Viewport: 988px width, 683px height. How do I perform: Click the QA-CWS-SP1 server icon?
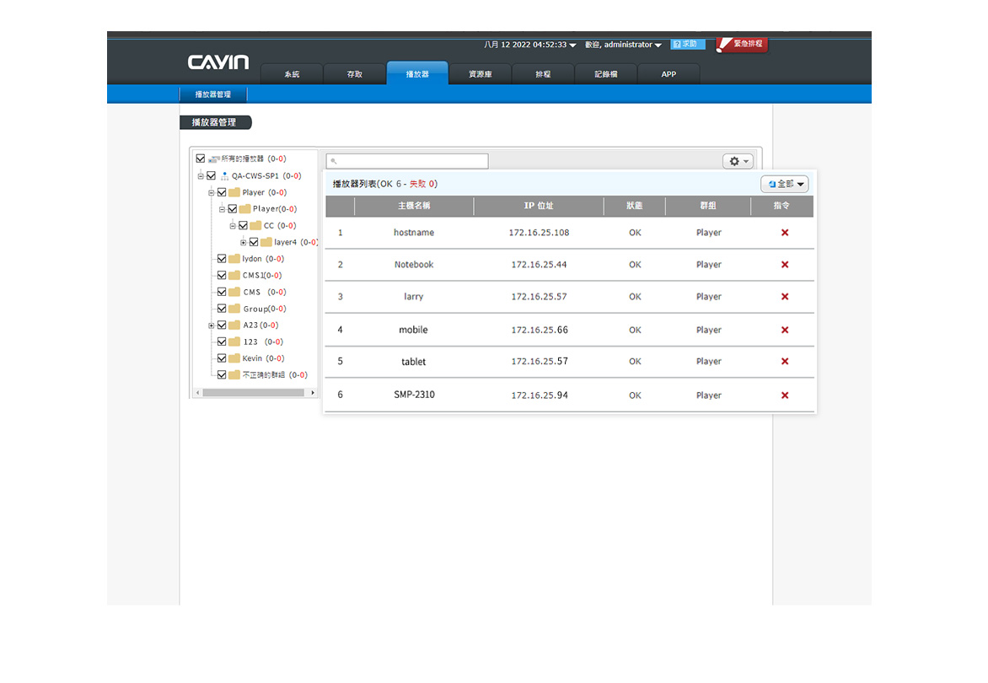click(224, 176)
